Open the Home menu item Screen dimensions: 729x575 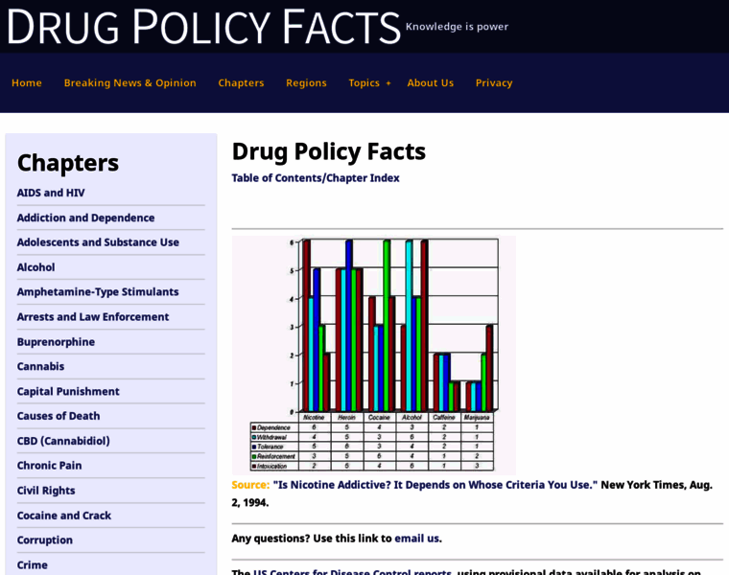[x=27, y=82]
